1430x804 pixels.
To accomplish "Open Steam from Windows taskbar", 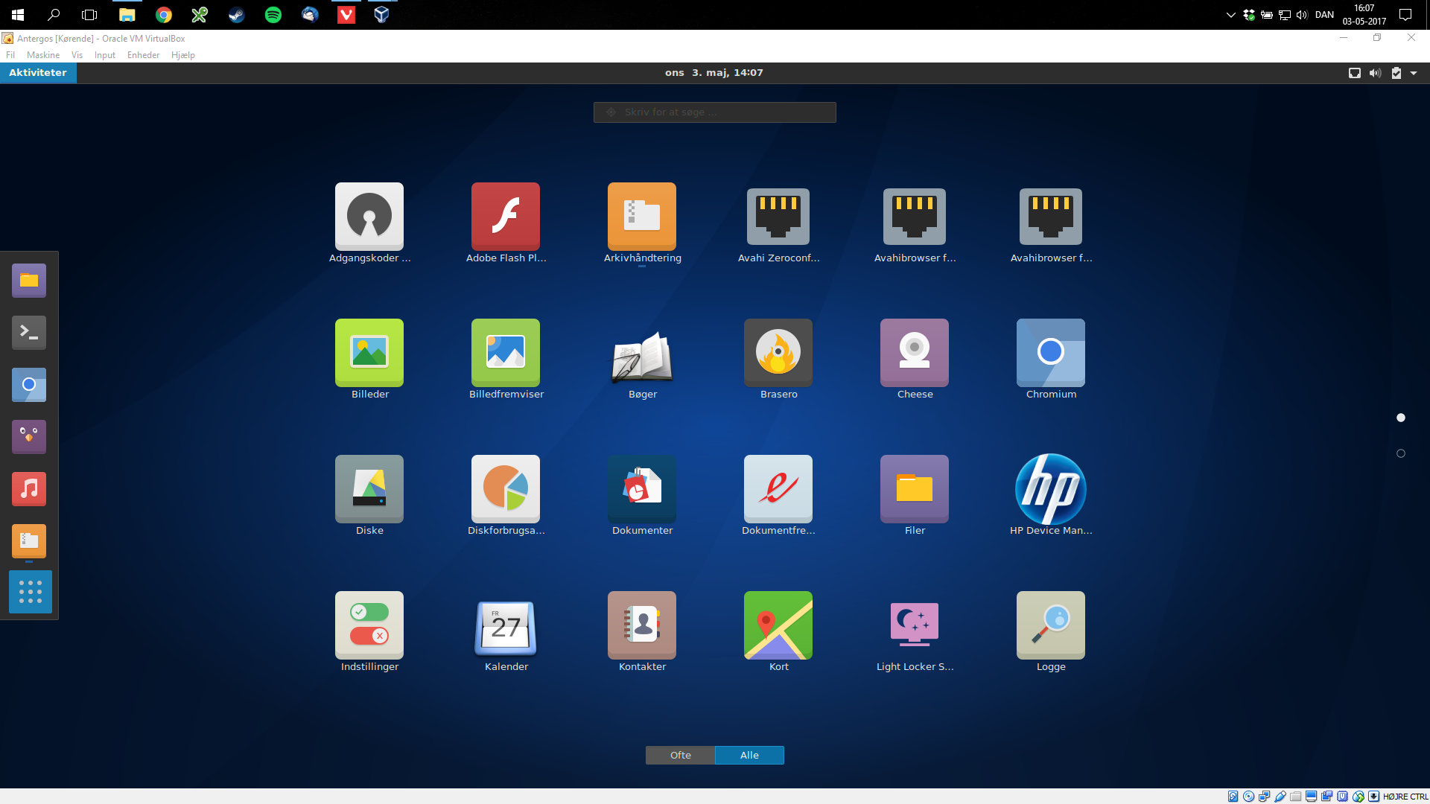I will click(x=237, y=15).
